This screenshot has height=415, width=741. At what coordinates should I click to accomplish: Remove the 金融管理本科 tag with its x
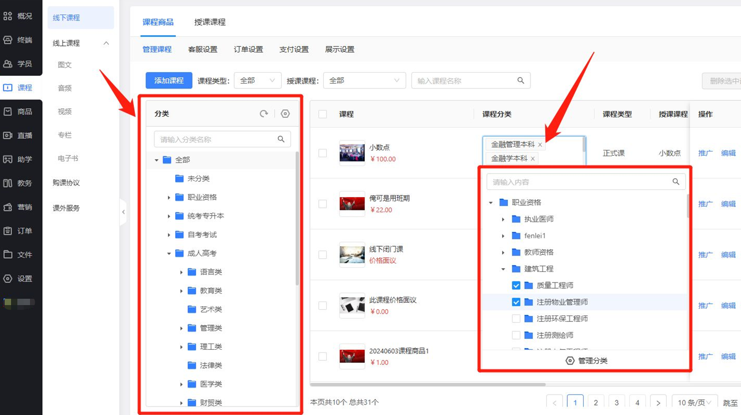click(x=540, y=145)
